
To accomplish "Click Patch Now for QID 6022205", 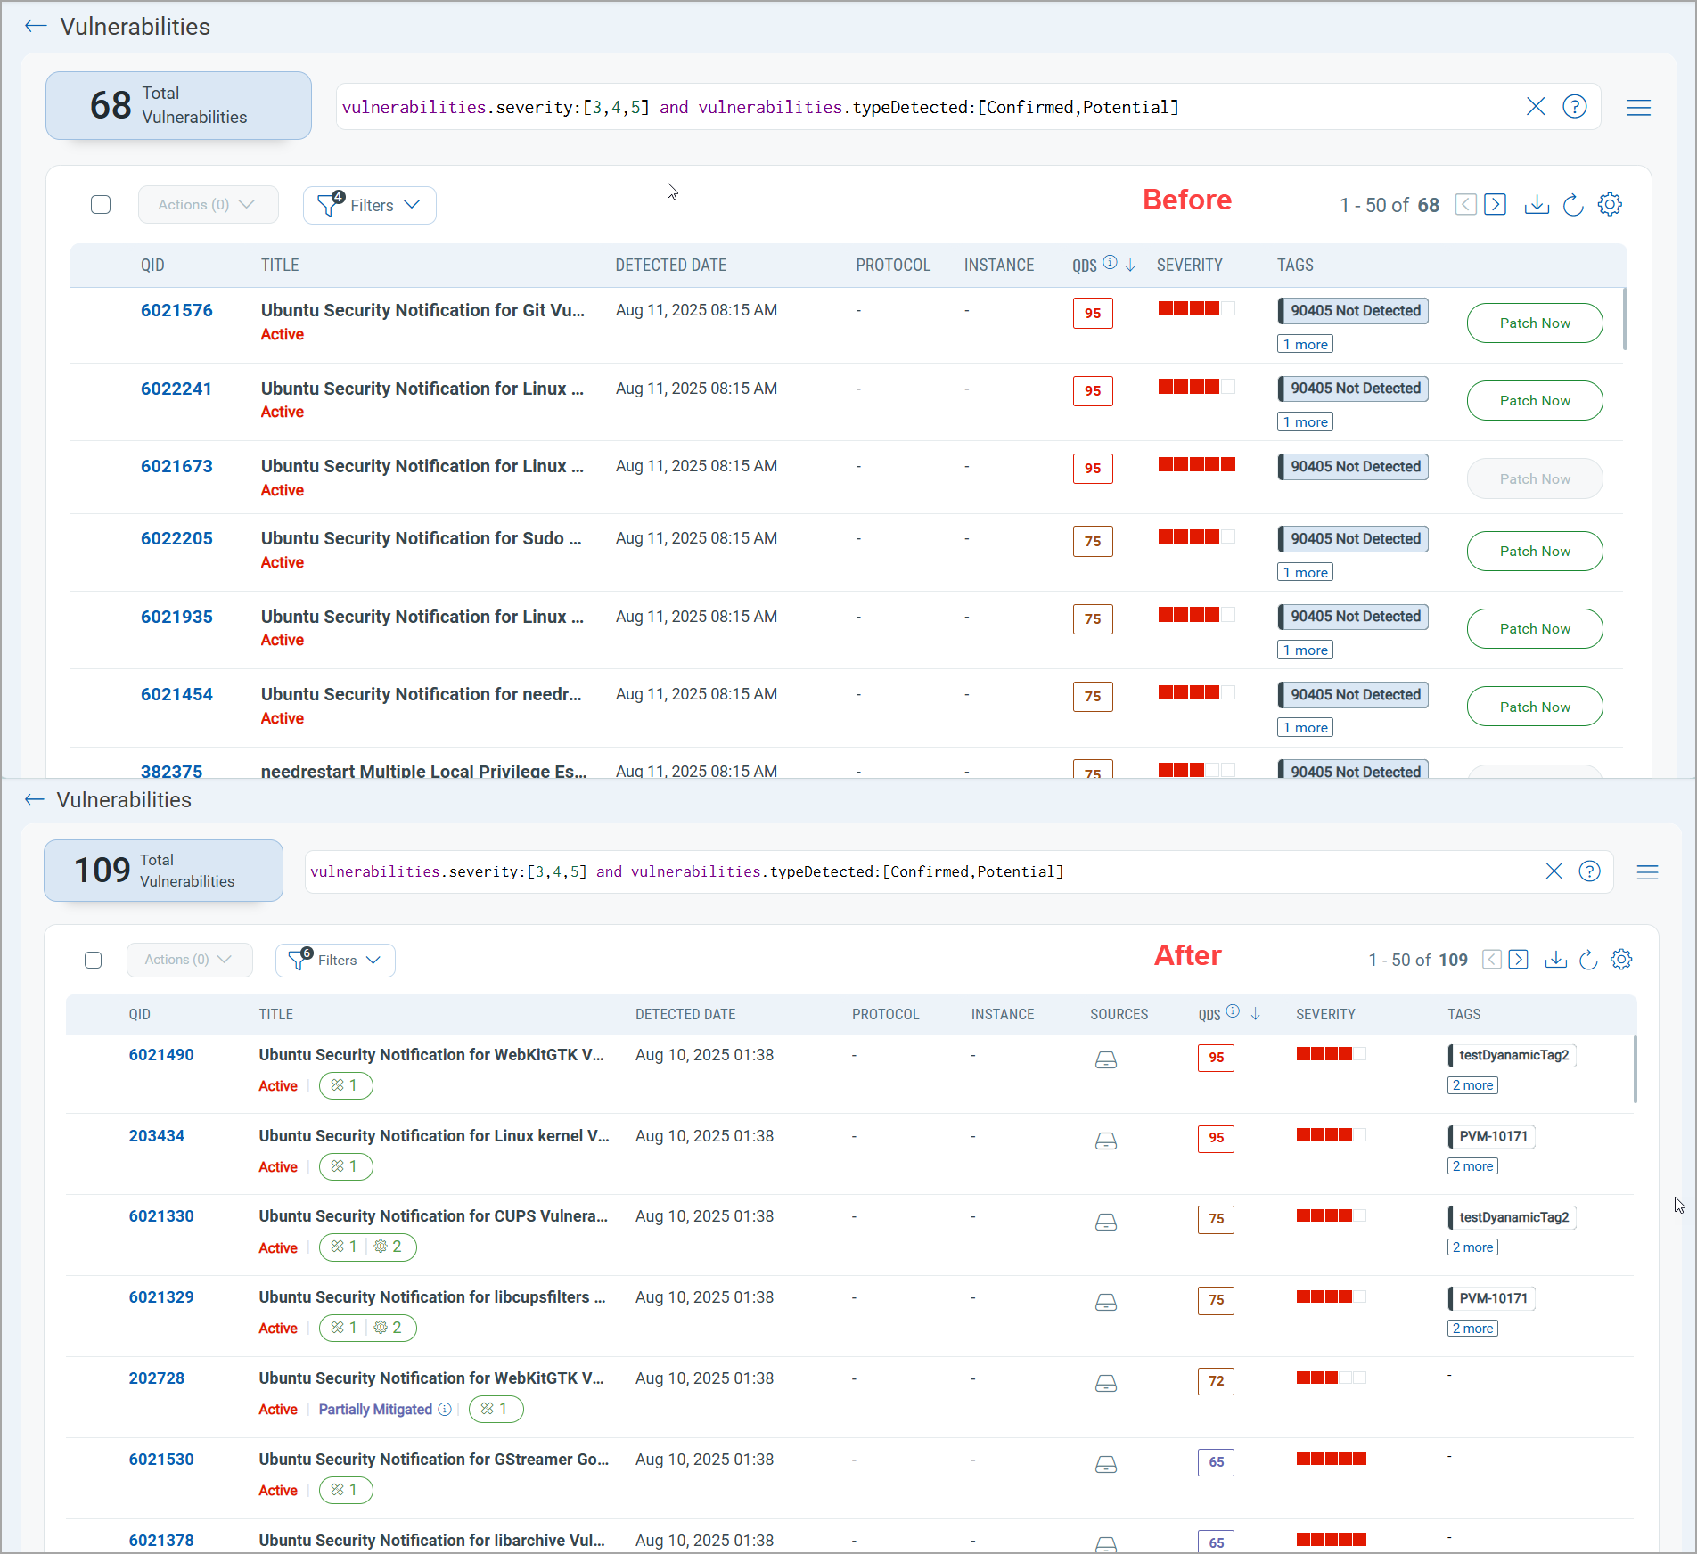I will pos(1535,551).
